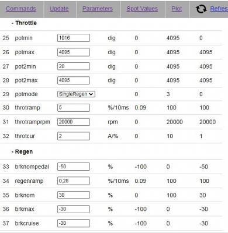
Task: Focus the brkmax input field
Action: pos(74,209)
